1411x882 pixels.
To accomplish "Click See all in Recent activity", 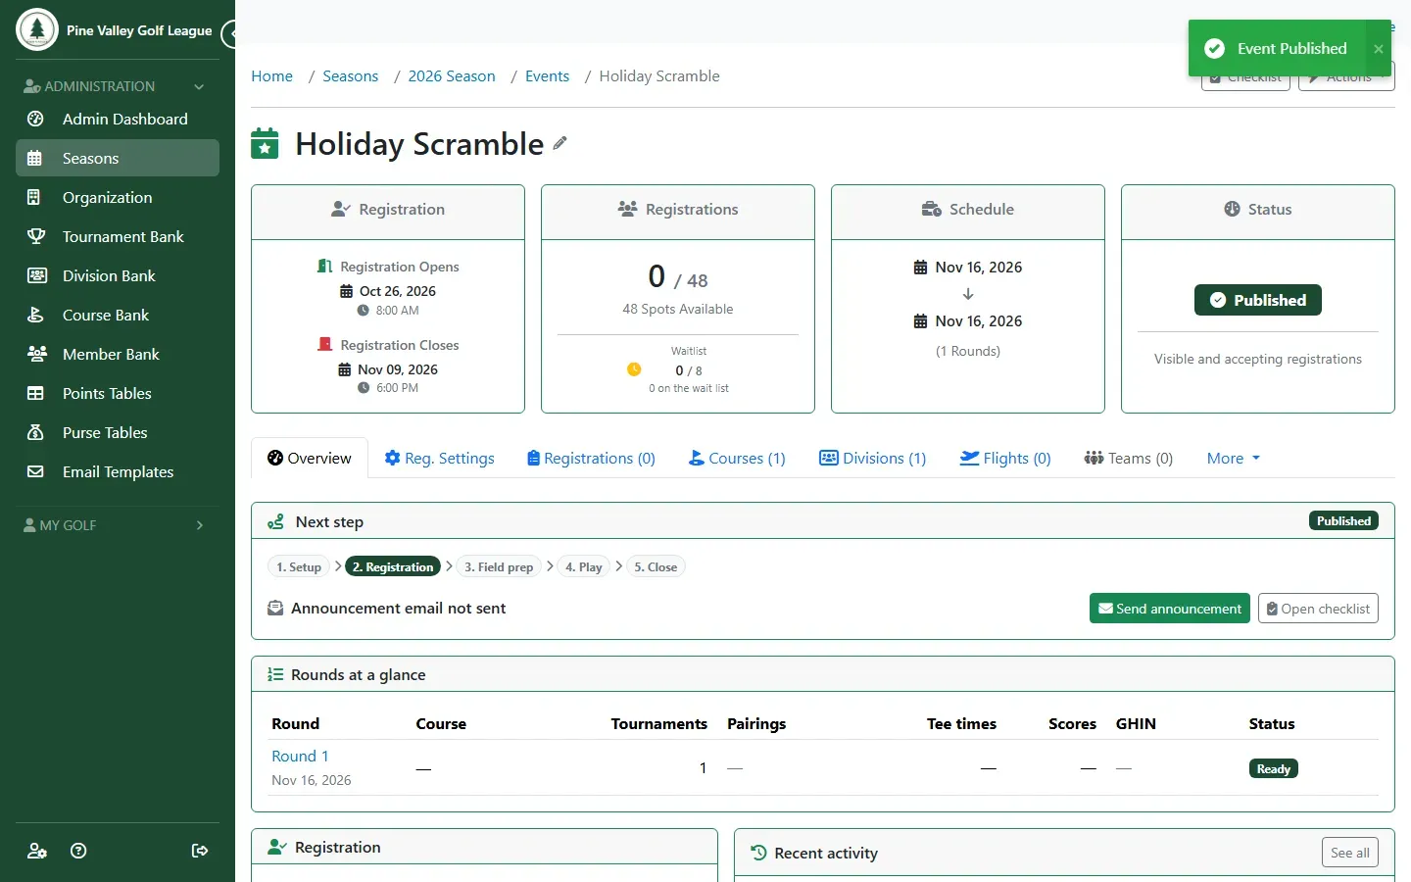I will click(x=1350, y=853).
